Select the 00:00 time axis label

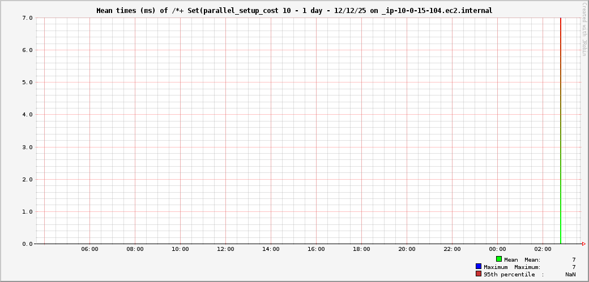(x=497, y=249)
